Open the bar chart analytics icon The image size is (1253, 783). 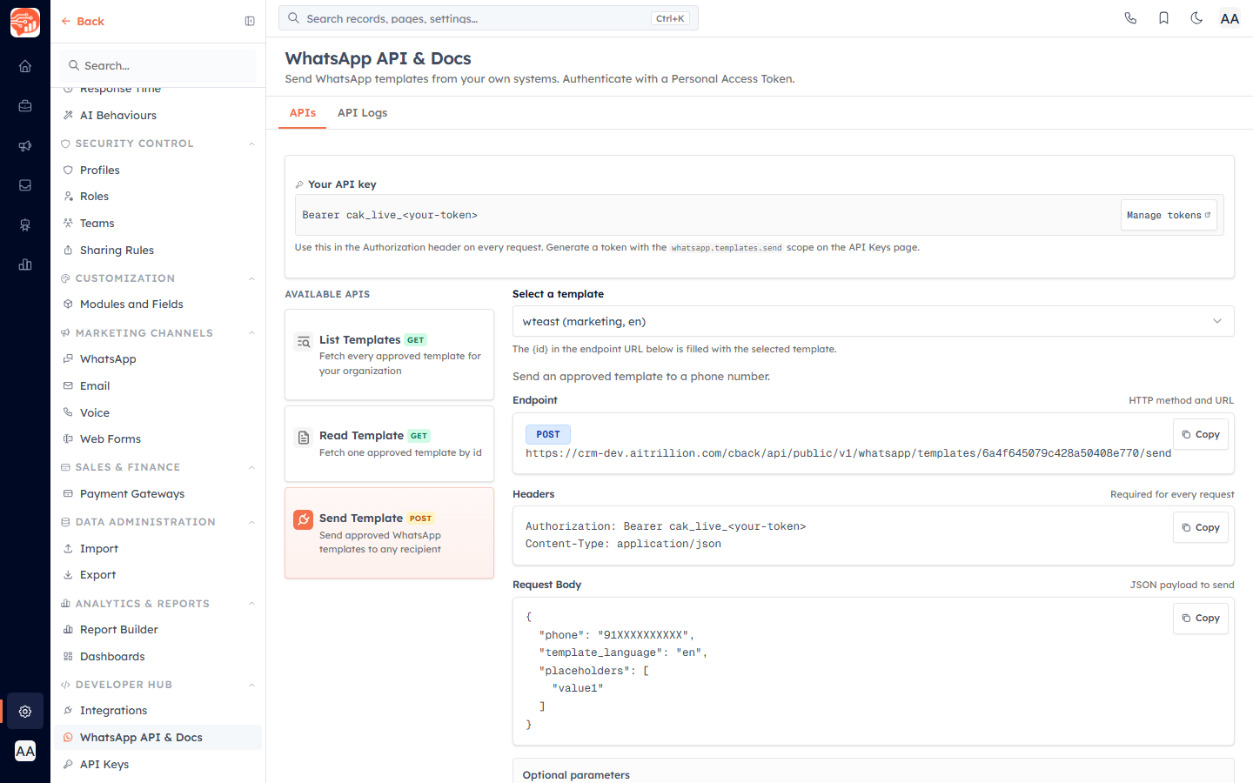click(x=25, y=264)
